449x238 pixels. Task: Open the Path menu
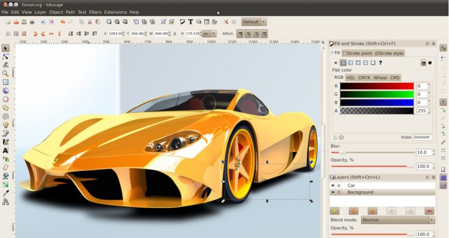[x=70, y=12]
